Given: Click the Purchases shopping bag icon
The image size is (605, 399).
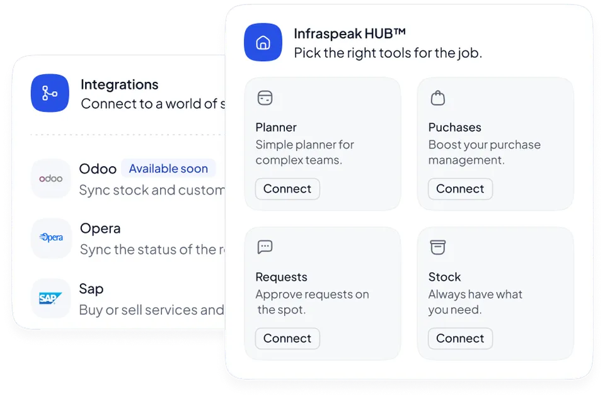Looking at the screenshot, I should click(x=438, y=98).
